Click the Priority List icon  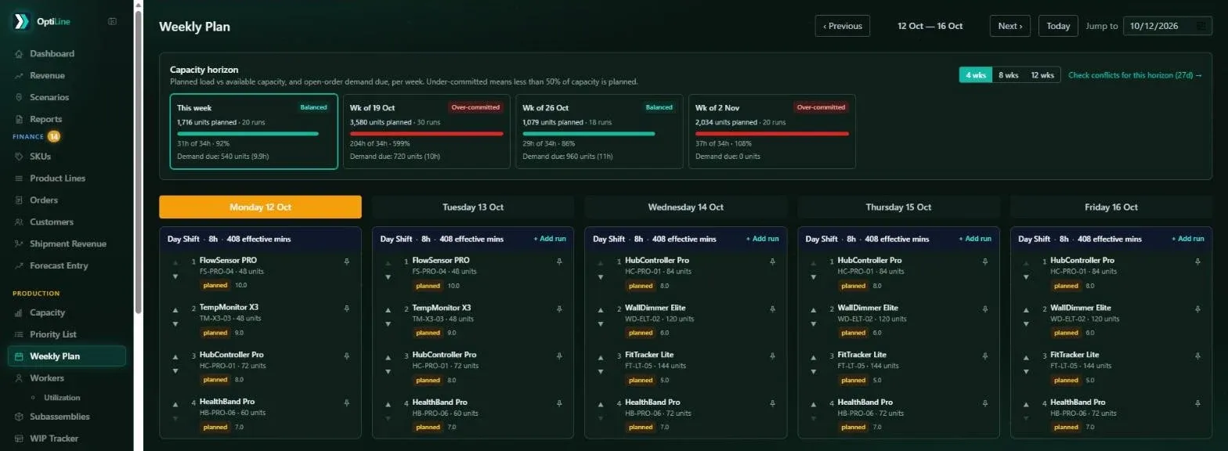tap(19, 334)
